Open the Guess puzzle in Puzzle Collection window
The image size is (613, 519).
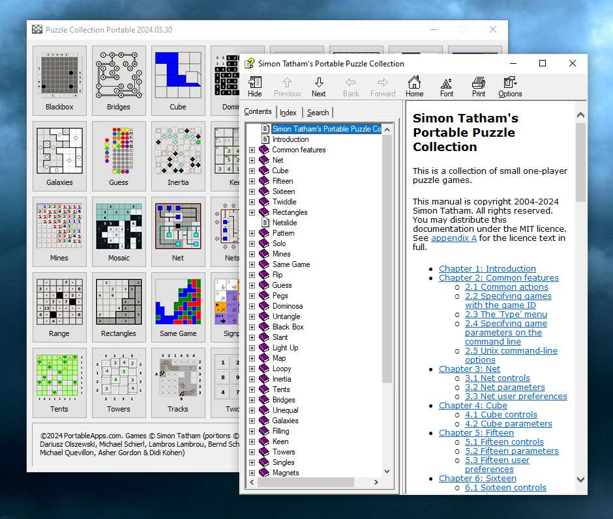tap(119, 156)
